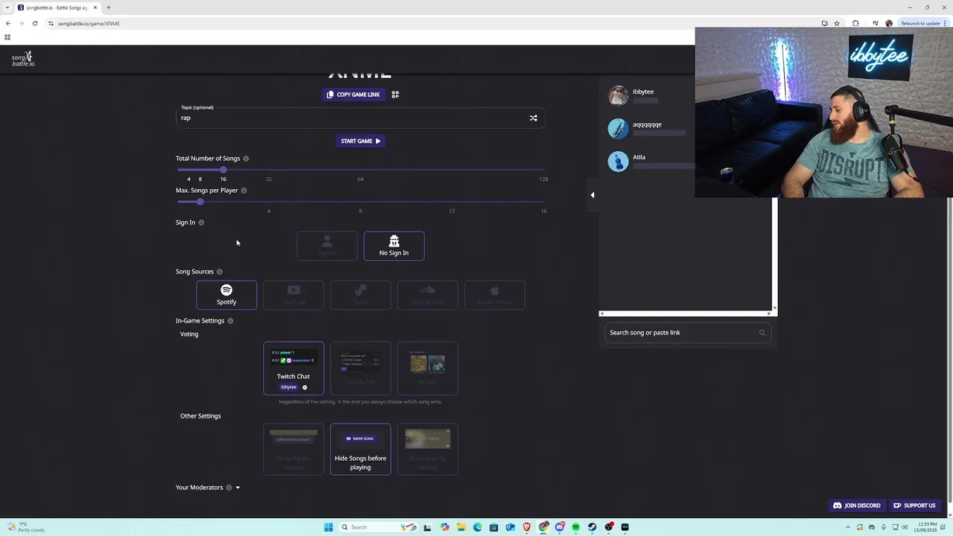This screenshot has height=536, width=953.
Task: Click the START GAME button
Action: point(360,141)
